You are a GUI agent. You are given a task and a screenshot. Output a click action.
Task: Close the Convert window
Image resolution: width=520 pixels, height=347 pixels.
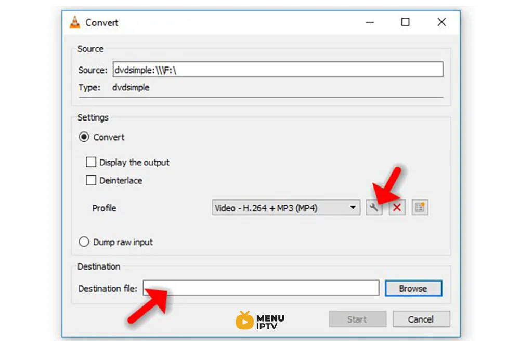[x=441, y=22]
